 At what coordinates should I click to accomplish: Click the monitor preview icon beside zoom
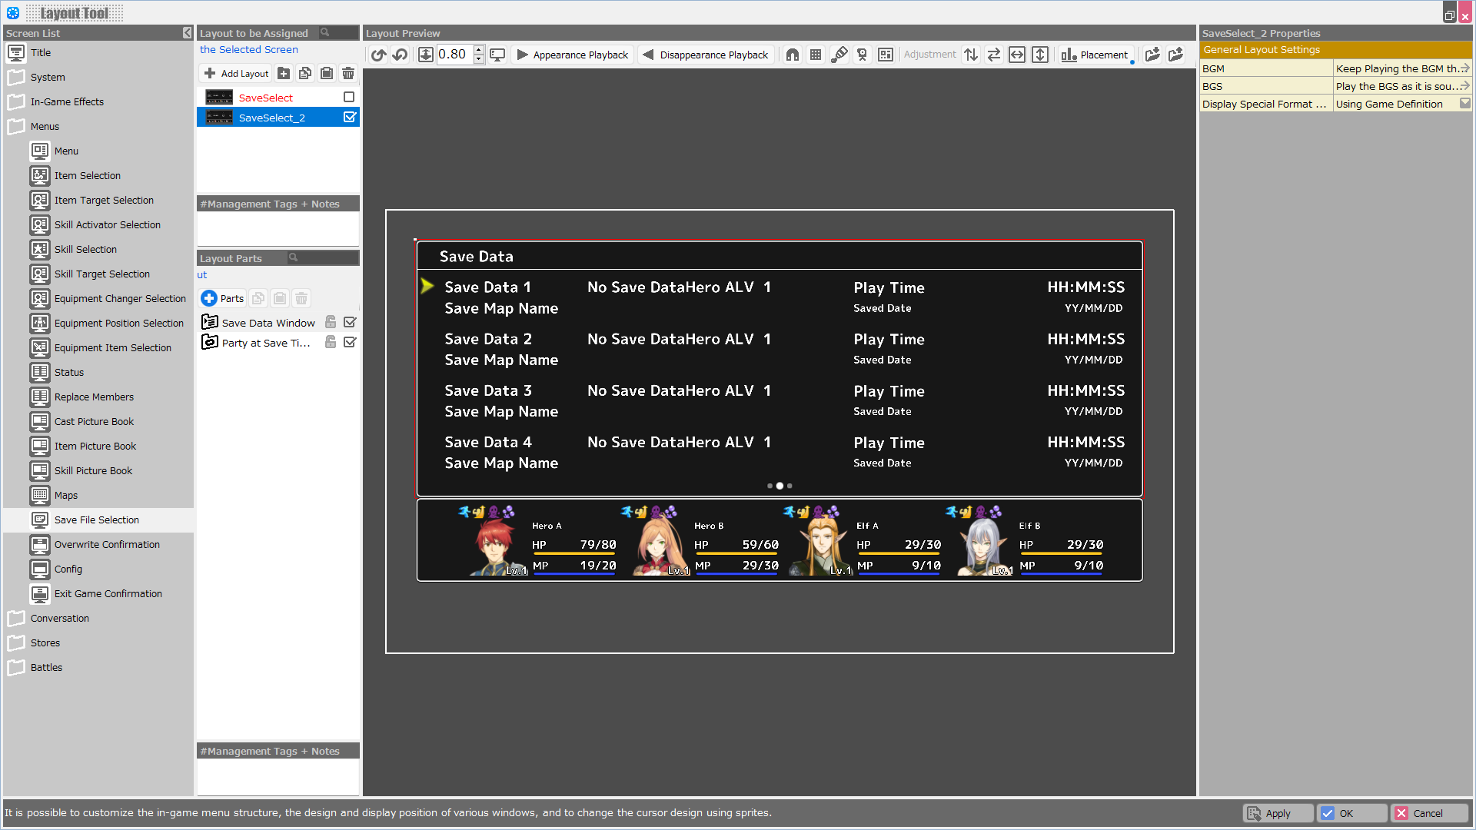click(498, 55)
